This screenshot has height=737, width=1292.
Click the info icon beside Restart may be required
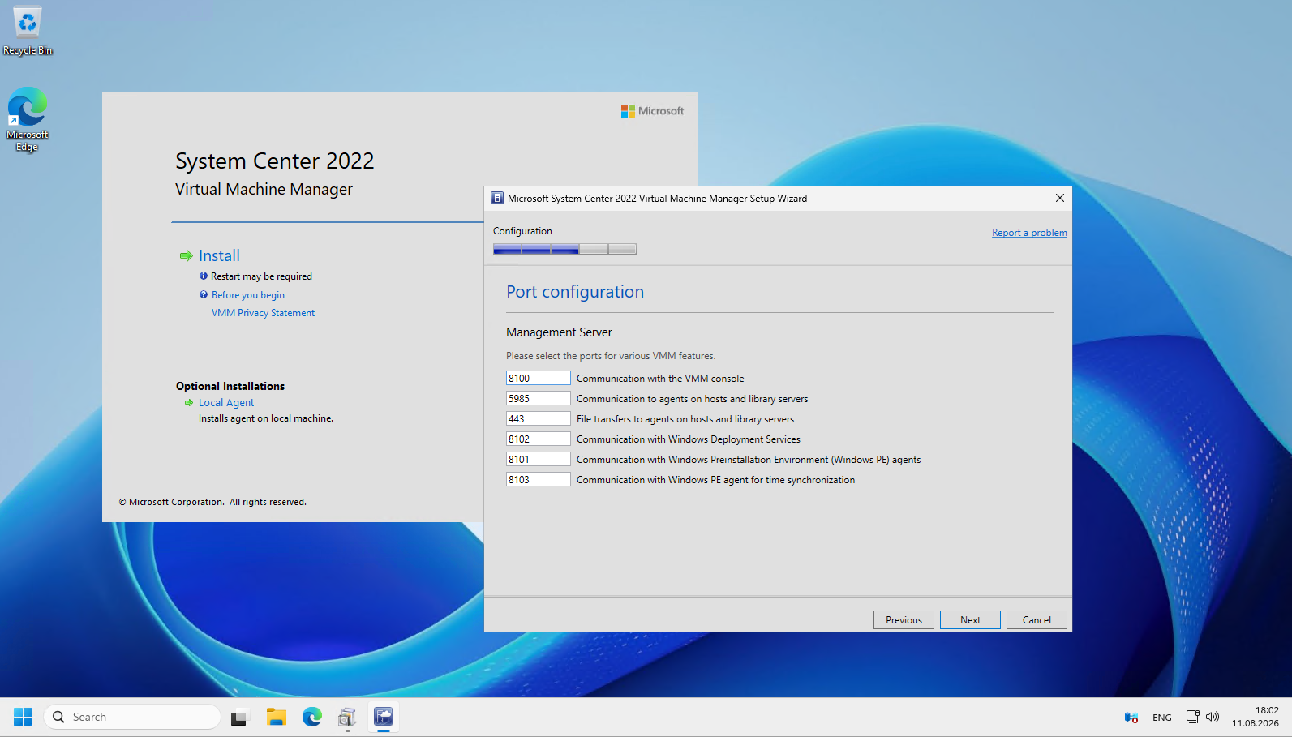click(204, 276)
